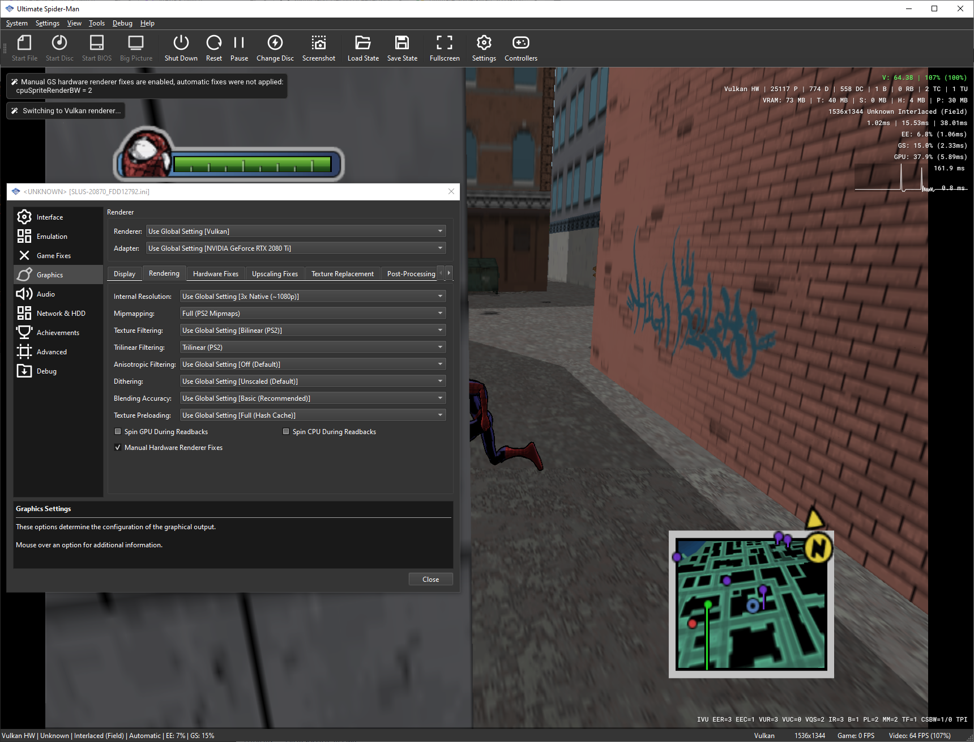Uncheck Manual Hardware Renderer Fixes

pyautogui.click(x=118, y=447)
